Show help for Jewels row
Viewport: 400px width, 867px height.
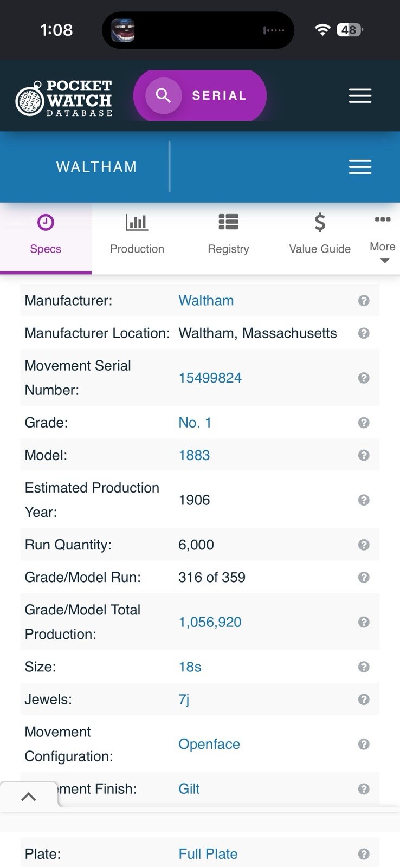coord(364,700)
